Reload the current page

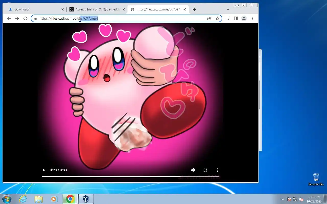[x=25, y=18]
